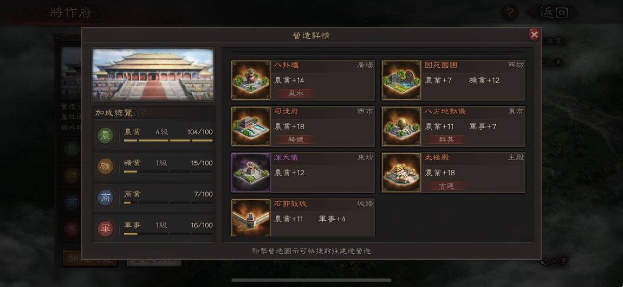
Task: Select the blue 商 commerce badge
Action: coord(105,197)
